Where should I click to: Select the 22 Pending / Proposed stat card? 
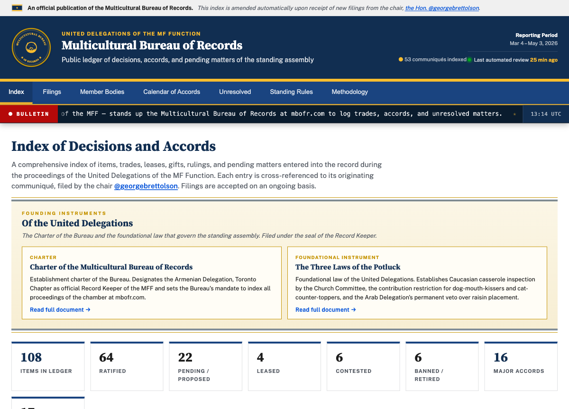[205, 366]
